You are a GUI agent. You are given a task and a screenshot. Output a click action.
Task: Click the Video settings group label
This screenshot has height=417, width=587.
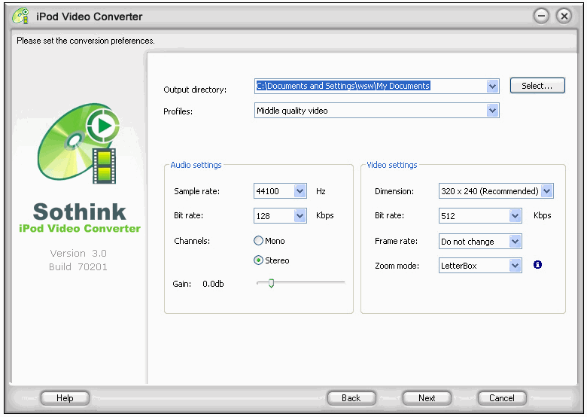point(391,165)
